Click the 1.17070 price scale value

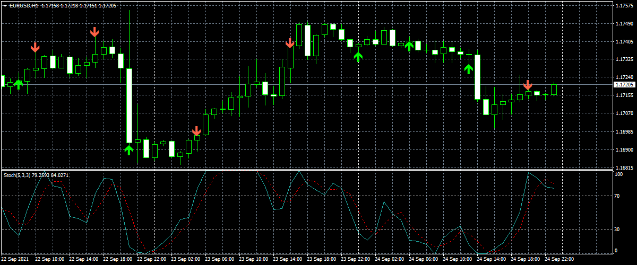(x=625, y=113)
